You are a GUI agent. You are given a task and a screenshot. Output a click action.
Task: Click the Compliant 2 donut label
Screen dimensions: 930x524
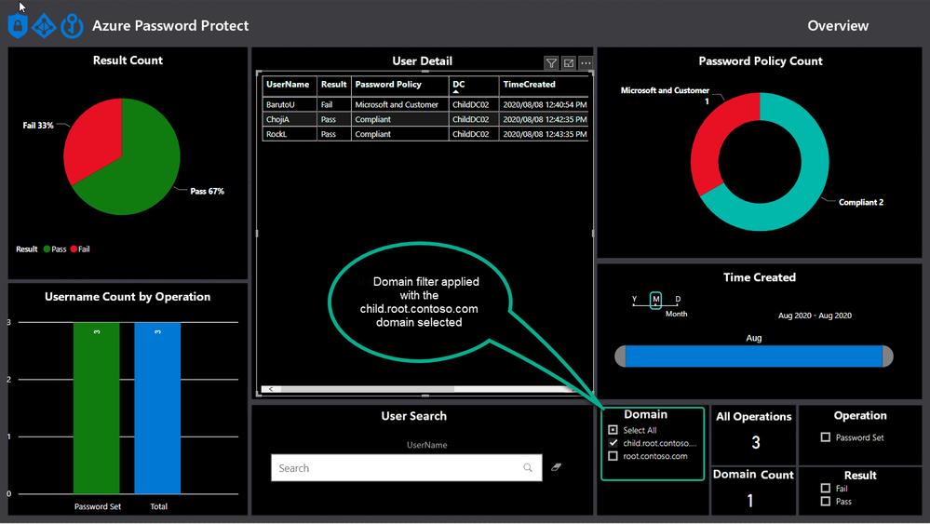point(860,202)
